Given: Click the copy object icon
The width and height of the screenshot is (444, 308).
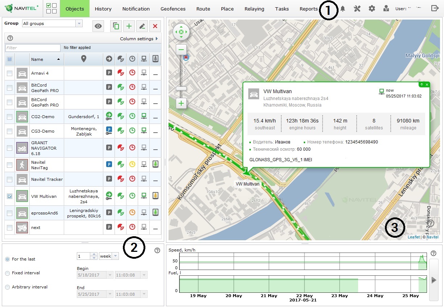Looking at the screenshot, I should coord(116,26).
